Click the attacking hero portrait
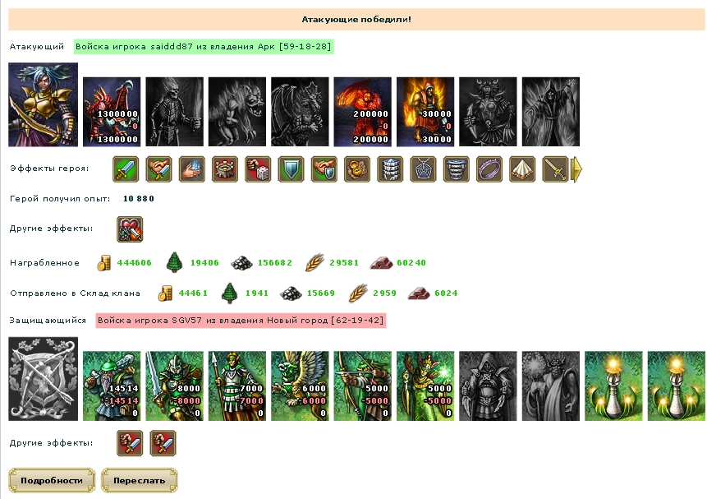 click(44, 104)
